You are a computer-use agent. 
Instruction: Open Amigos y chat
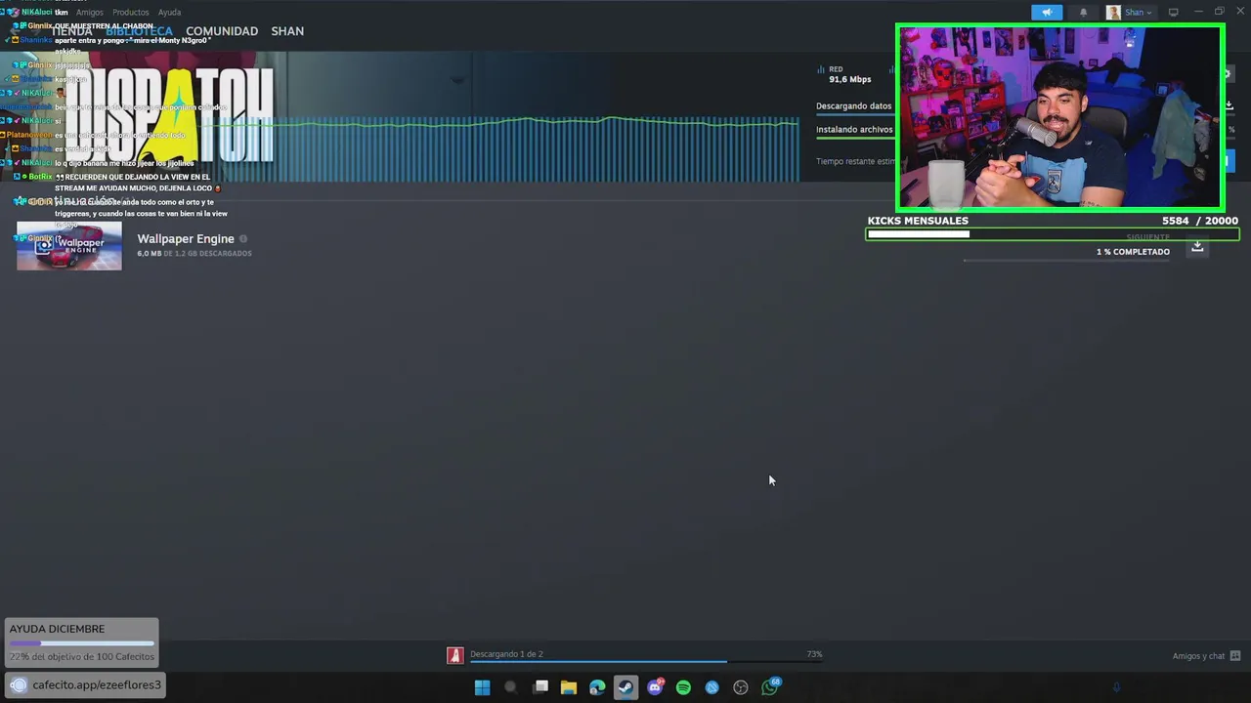[1198, 656]
